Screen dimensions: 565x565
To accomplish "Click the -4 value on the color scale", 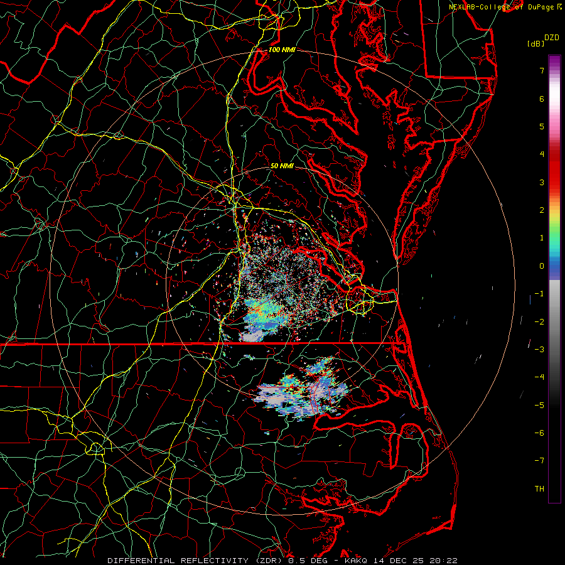I will click(x=539, y=377).
